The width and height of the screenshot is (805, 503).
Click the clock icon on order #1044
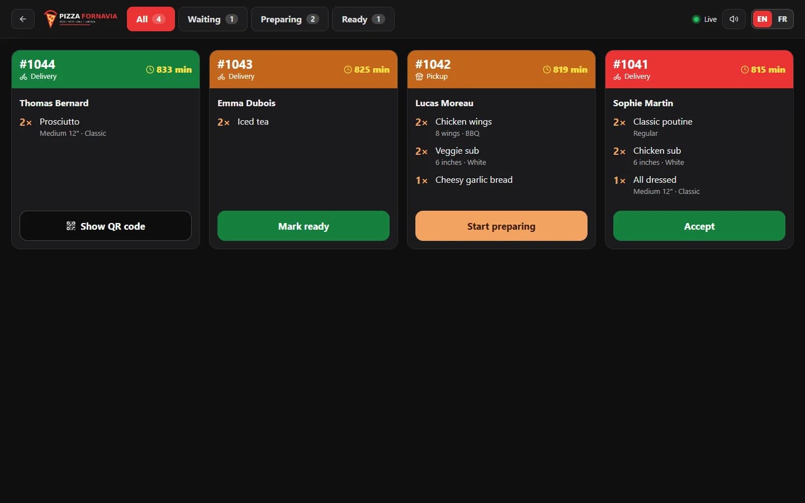click(150, 70)
